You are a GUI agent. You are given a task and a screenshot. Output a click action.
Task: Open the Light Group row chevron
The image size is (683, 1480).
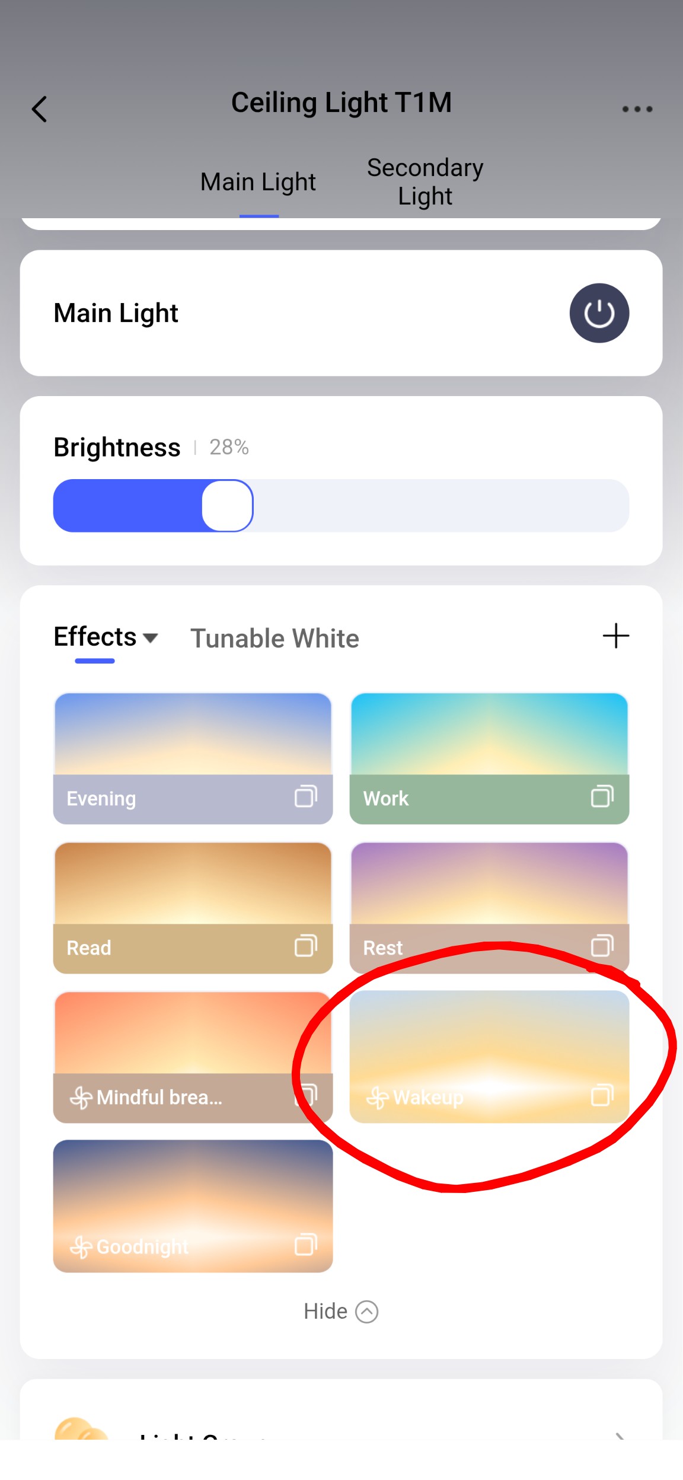(x=619, y=1435)
